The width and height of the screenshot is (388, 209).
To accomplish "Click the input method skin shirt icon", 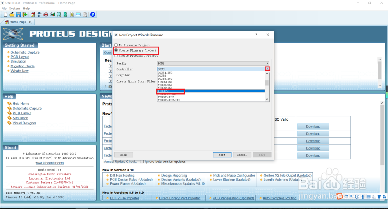I will (x=379, y=197).
